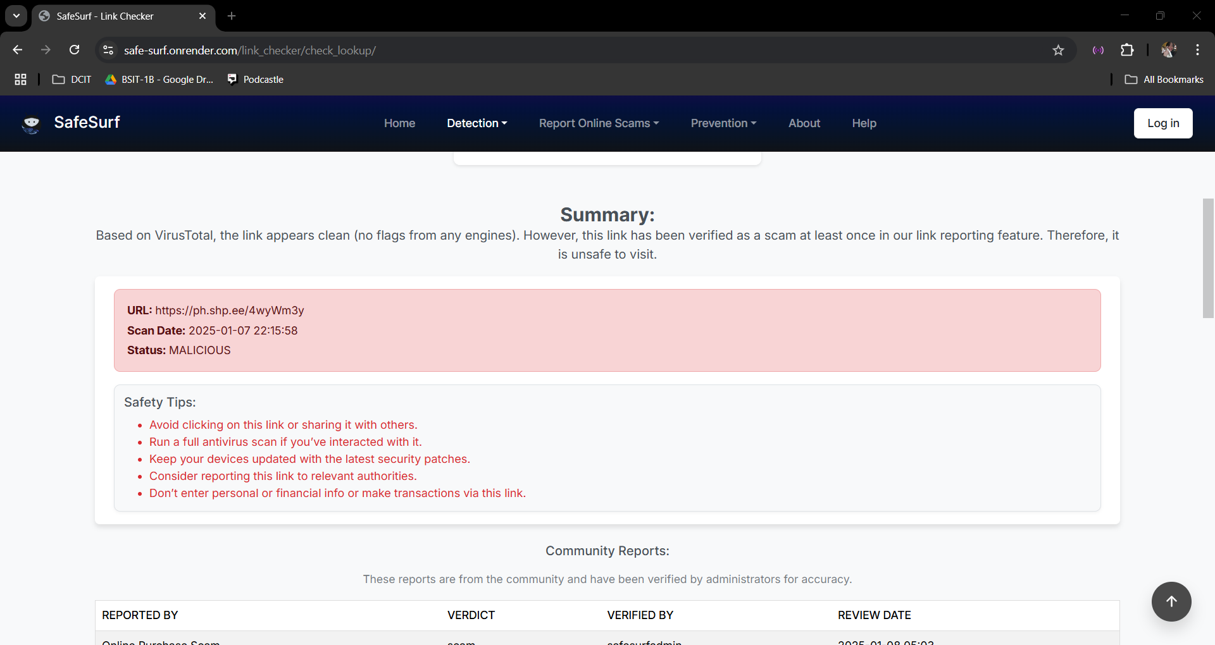Open the About page

pyautogui.click(x=804, y=123)
